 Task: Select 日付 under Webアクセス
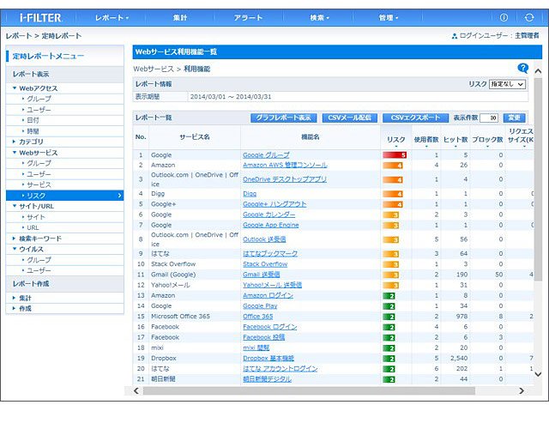pos(33,120)
